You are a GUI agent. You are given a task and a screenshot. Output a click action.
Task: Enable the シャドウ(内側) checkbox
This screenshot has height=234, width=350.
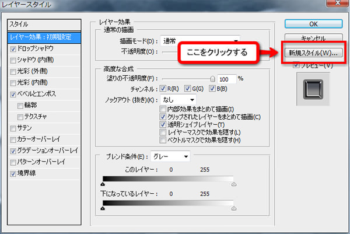point(13,61)
